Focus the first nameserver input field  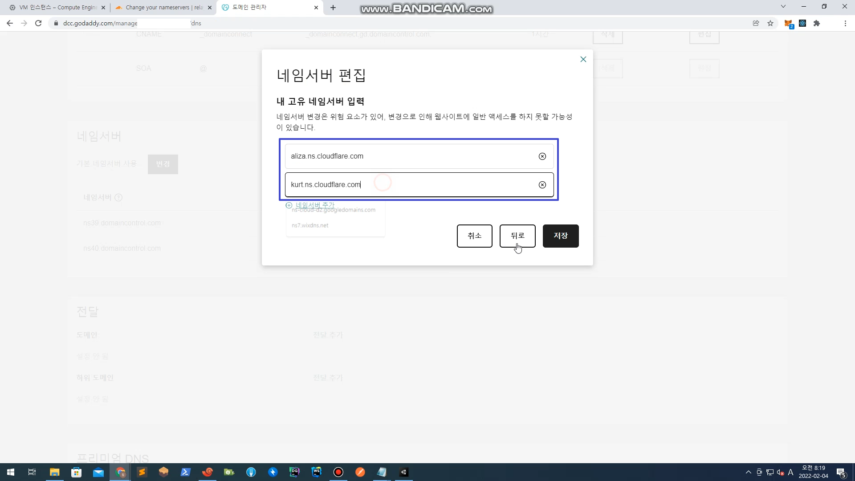tap(410, 156)
